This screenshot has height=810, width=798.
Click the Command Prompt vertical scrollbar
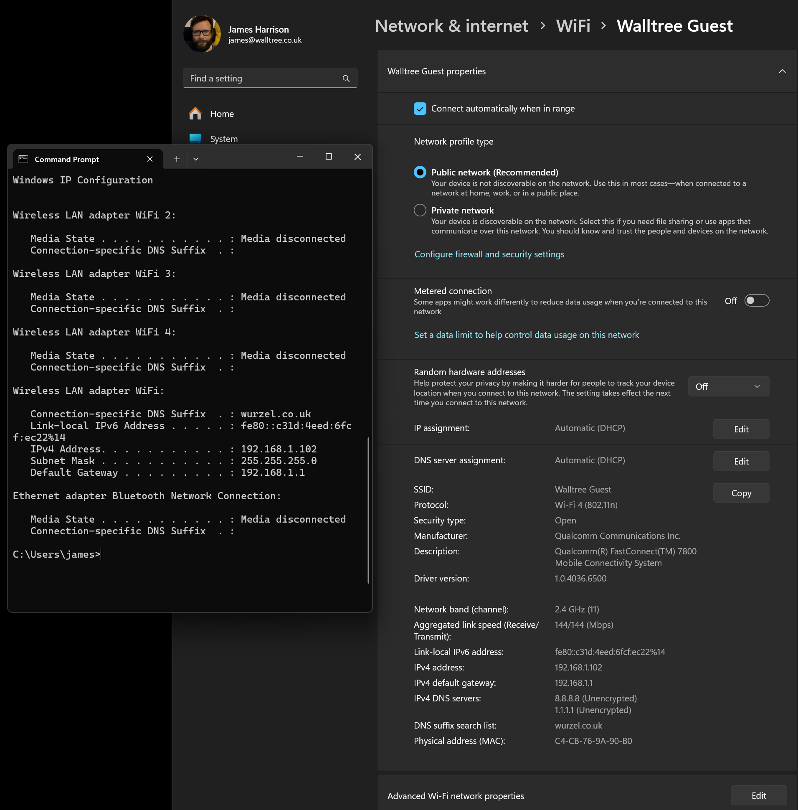pyautogui.click(x=368, y=509)
